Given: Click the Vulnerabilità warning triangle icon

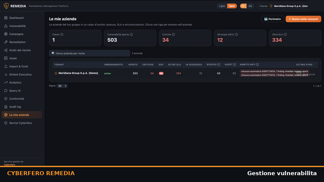Looking at the screenshot, I should [6, 26].
